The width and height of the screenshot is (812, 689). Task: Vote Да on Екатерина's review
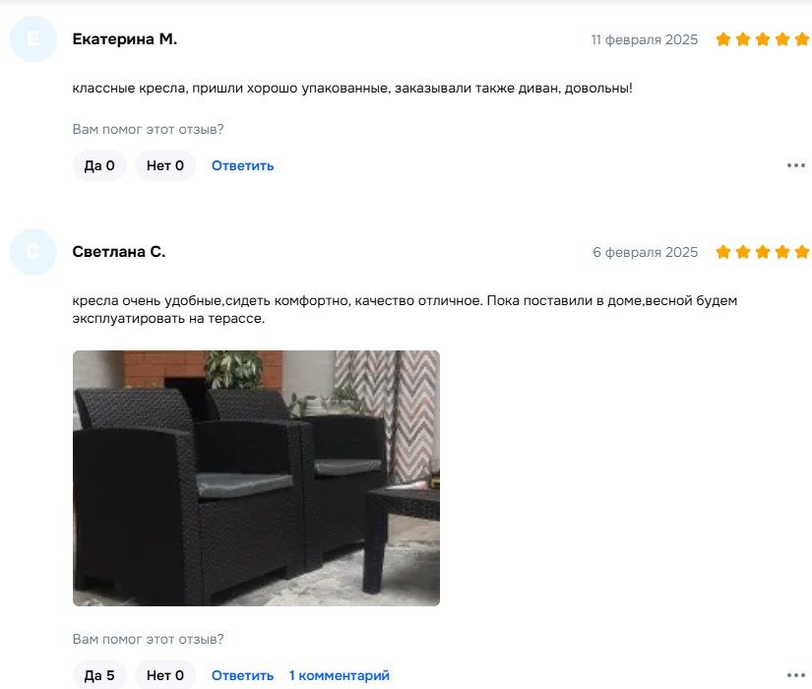[99, 165]
